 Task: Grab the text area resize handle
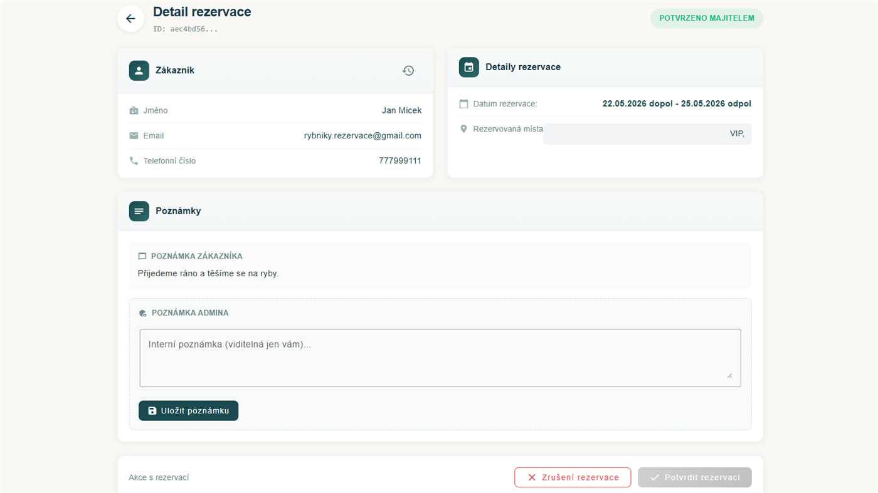click(729, 375)
